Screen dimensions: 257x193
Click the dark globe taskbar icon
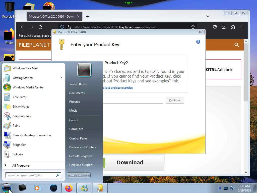(53, 188)
